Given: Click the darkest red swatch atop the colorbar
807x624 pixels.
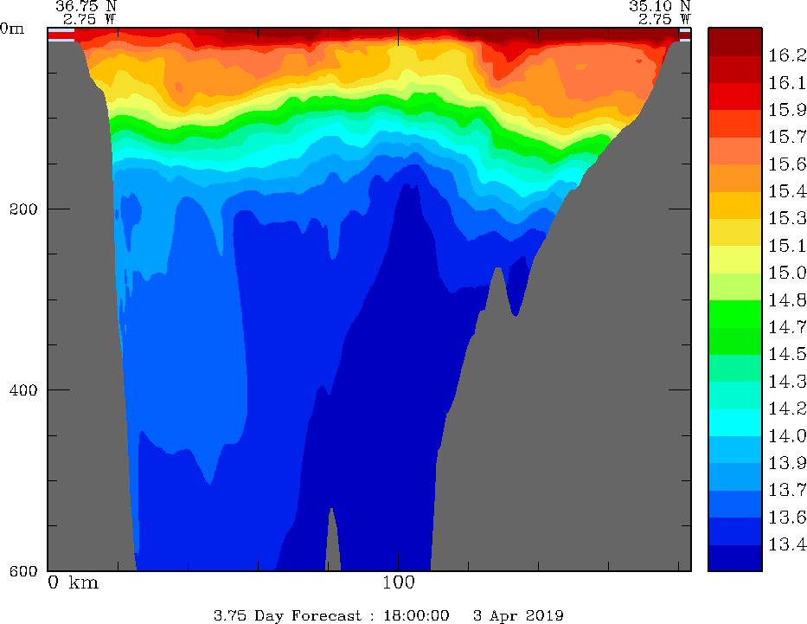Looking at the screenshot, I should [734, 42].
